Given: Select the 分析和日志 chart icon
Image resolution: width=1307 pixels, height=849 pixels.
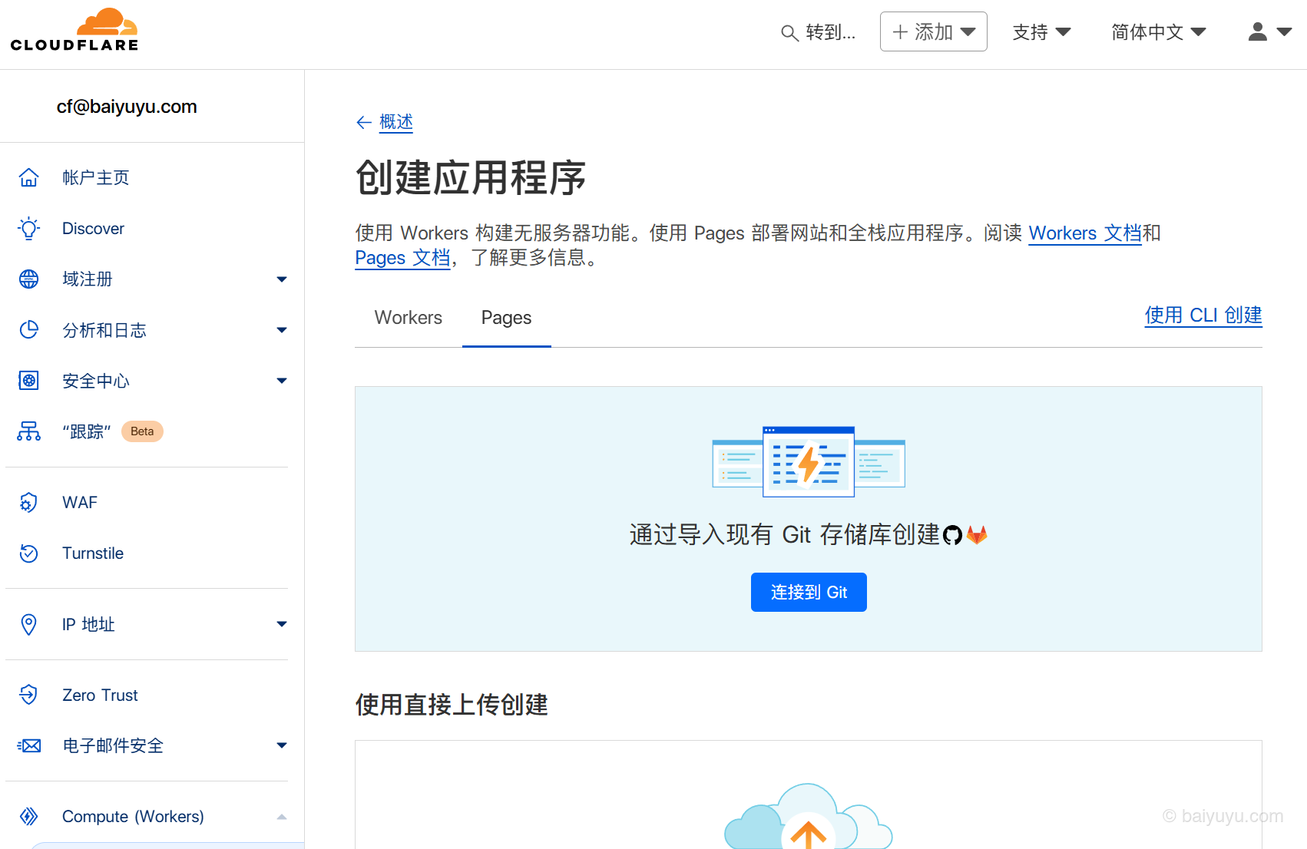Looking at the screenshot, I should tap(28, 330).
